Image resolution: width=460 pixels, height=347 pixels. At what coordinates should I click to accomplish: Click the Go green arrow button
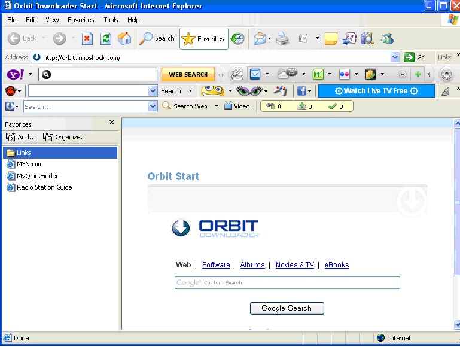click(x=409, y=57)
